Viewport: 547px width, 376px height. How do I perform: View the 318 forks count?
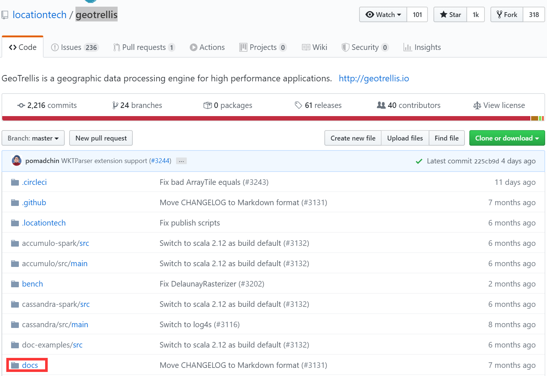534,15
